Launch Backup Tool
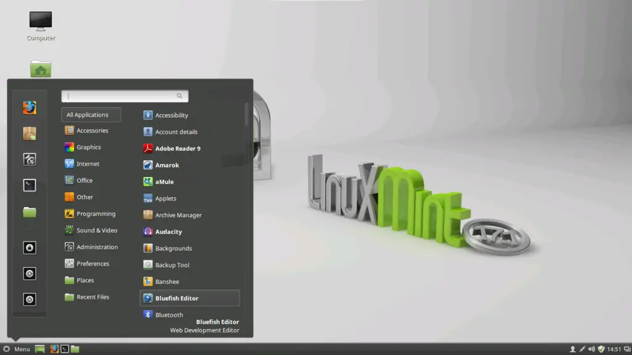This screenshot has width=632, height=355. coord(190,265)
